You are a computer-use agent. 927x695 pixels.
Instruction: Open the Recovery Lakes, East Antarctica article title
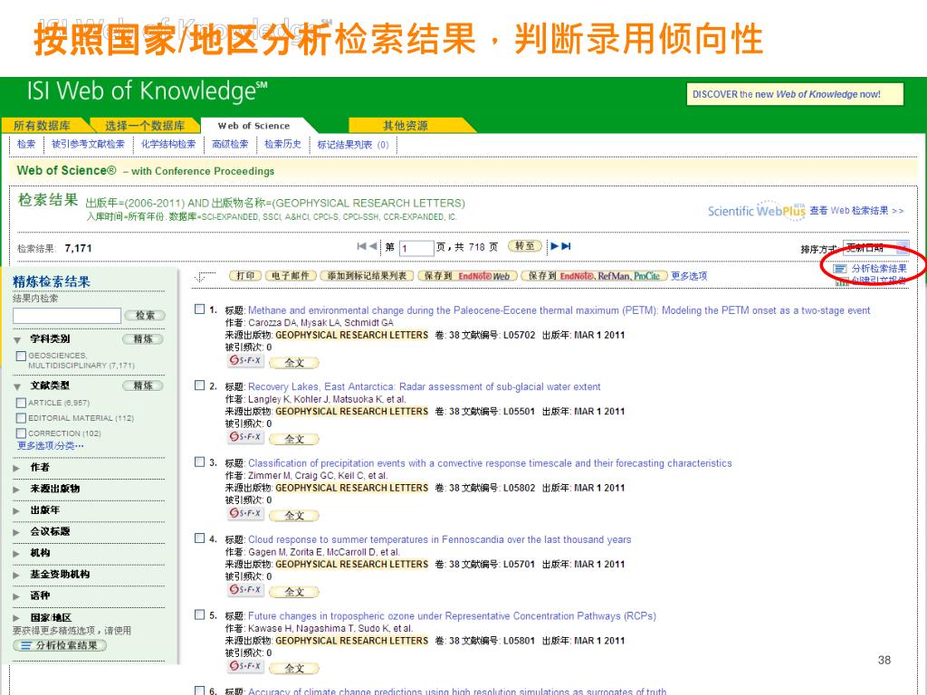tap(424, 386)
